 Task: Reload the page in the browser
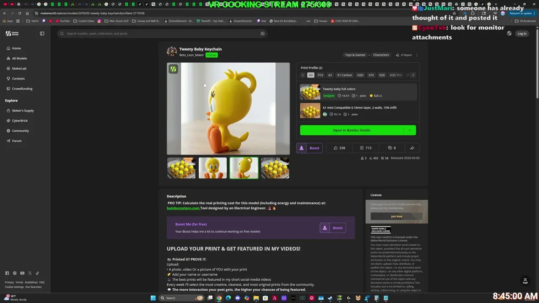(x=20, y=13)
